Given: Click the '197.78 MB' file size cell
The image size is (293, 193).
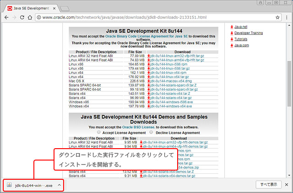Looking at the screenshot, I should (136, 106).
